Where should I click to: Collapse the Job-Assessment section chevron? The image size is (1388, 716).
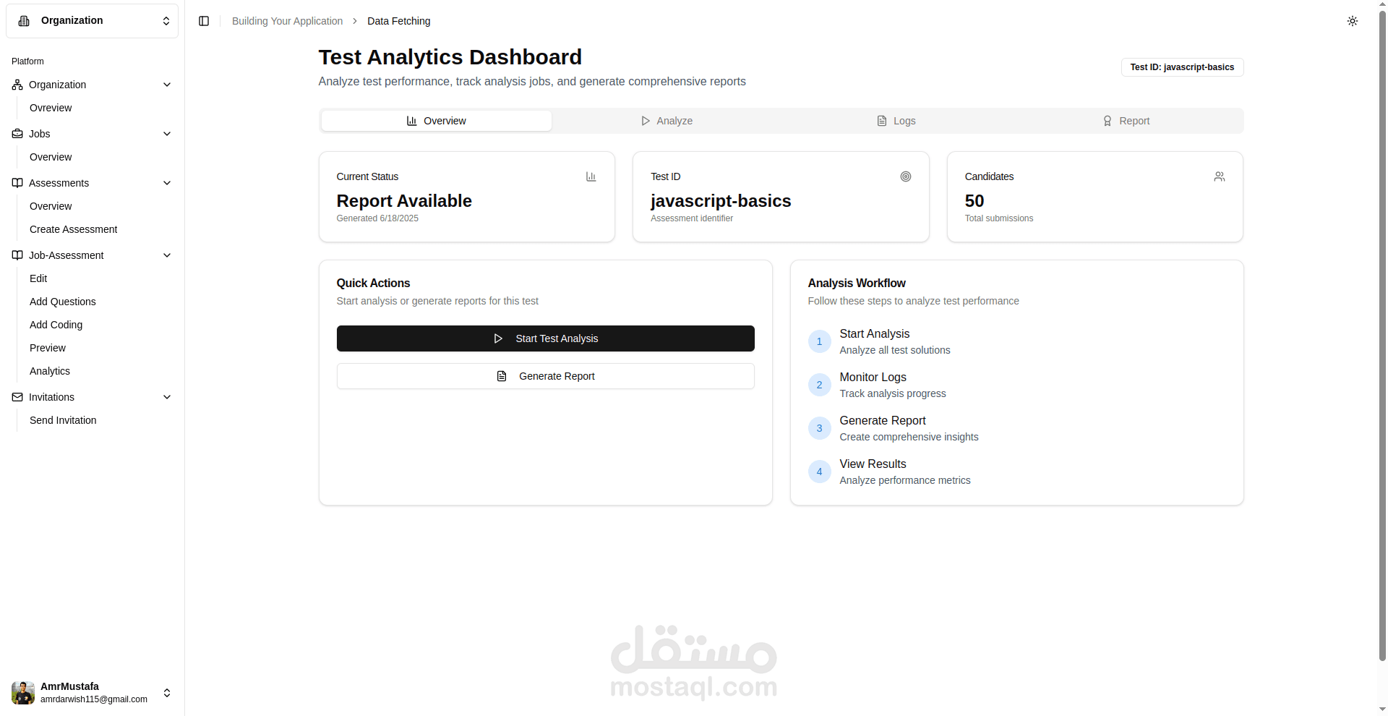pyautogui.click(x=167, y=255)
